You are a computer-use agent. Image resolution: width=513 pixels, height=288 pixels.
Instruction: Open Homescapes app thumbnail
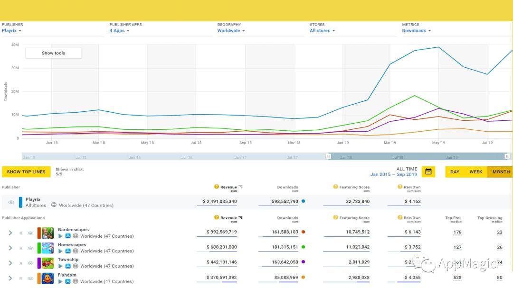pyautogui.click(x=48, y=248)
